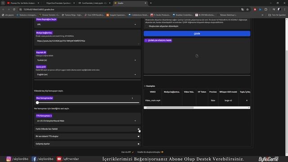This screenshot has height=162, width=288.
Task: Close the YouTube Premier Pro tab
Action: click(x=38, y=3)
